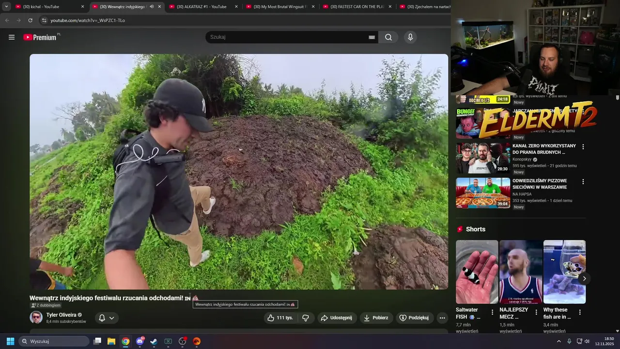Switch to 'FASTEST CAR ON THE PLA' tab

tap(358, 7)
